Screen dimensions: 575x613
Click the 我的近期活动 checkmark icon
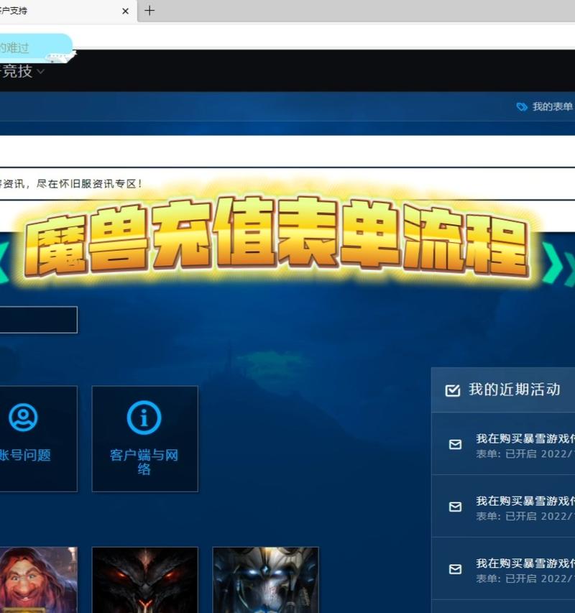(453, 390)
